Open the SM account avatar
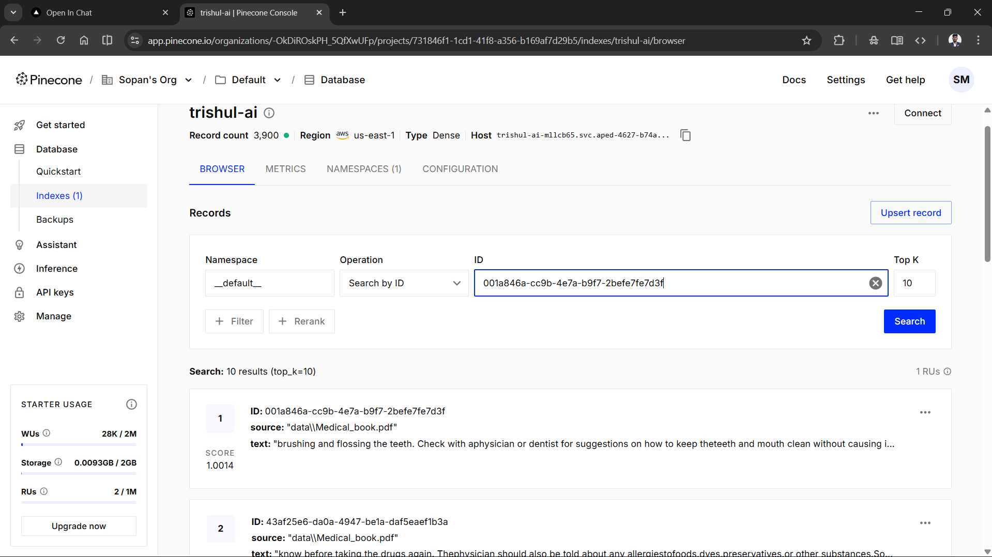Viewport: 992px width, 557px height. [961, 80]
